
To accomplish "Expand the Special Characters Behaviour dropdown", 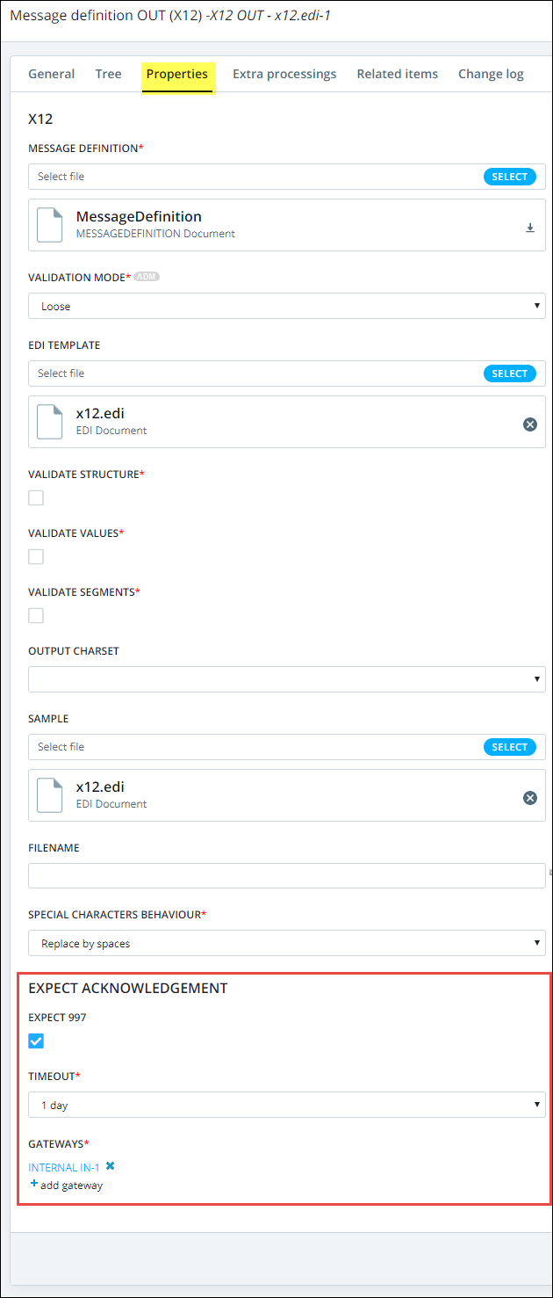I will click(287, 943).
